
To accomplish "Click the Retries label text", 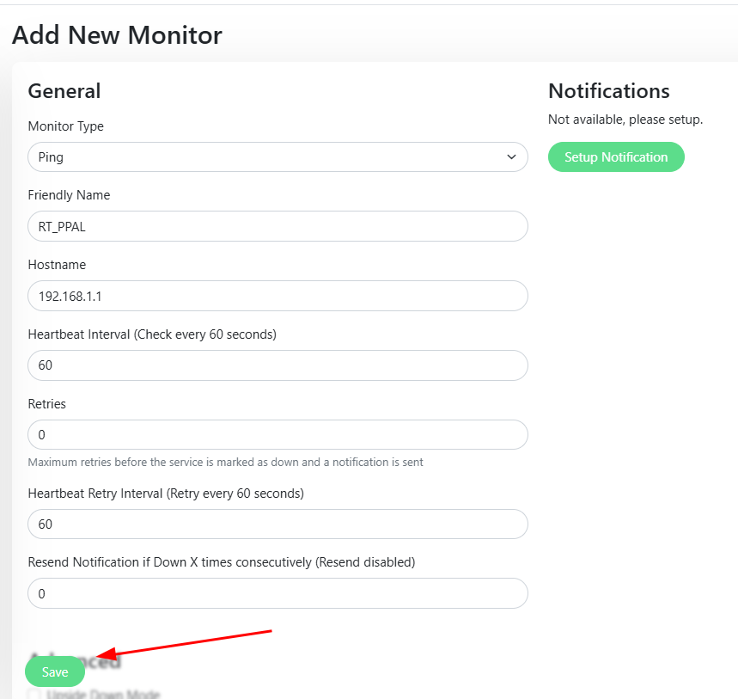I will pyautogui.click(x=46, y=403).
